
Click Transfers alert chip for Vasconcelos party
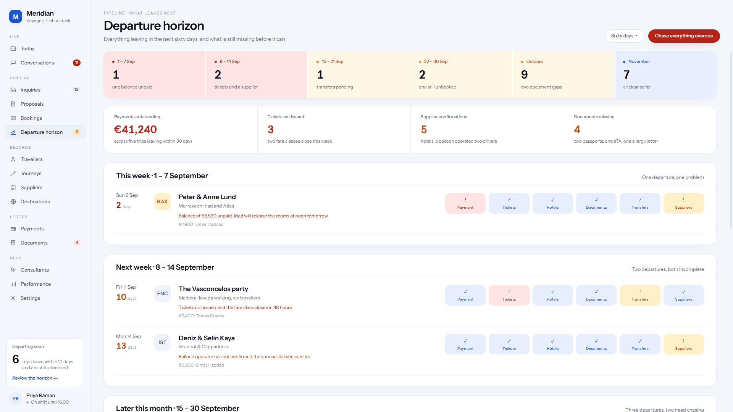(640, 295)
